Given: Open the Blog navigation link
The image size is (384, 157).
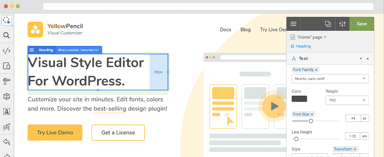Looking at the screenshot, I should [x=245, y=30].
